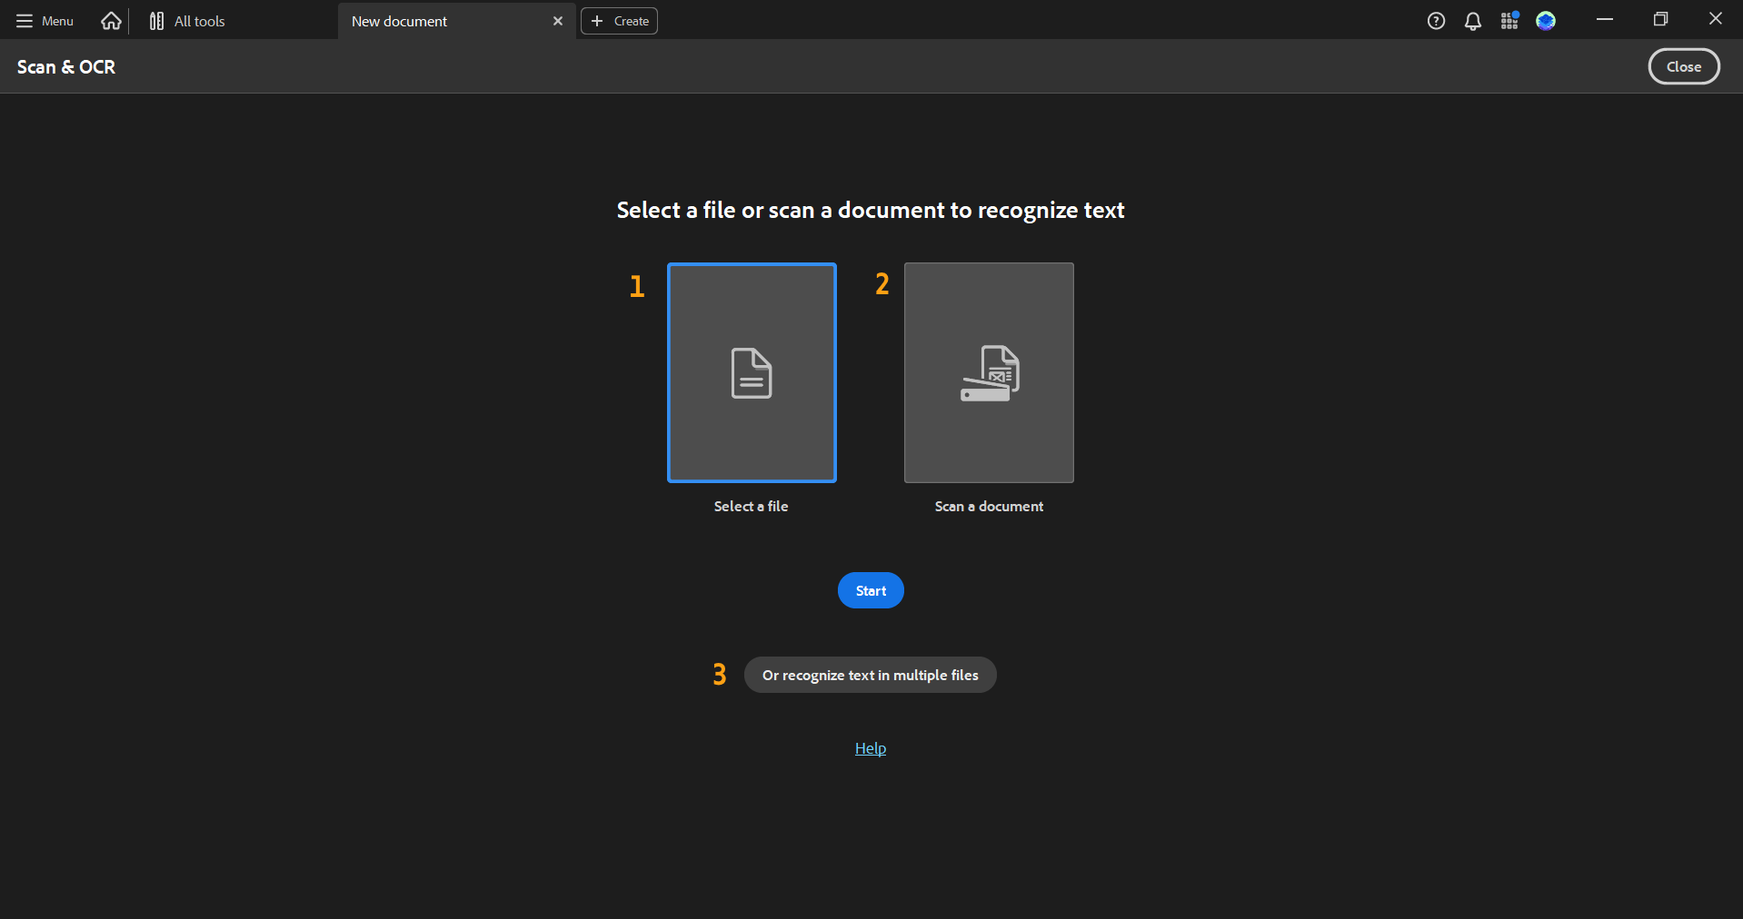Choose recognize text in multiple files
This screenshot has height=919, width=1743.
[870, 675]
